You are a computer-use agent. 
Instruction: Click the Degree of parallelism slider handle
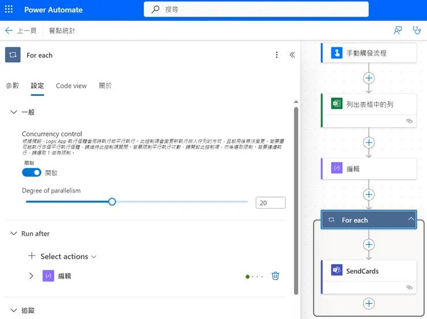point(112,202)
